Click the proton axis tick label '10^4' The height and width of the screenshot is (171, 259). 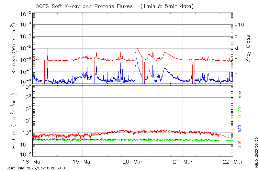click(x=27, y=86)
